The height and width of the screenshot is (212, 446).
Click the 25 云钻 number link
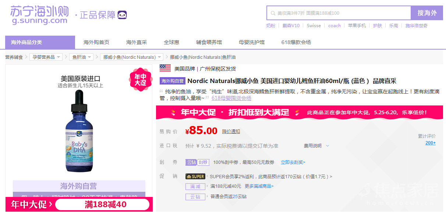(235, 197)
